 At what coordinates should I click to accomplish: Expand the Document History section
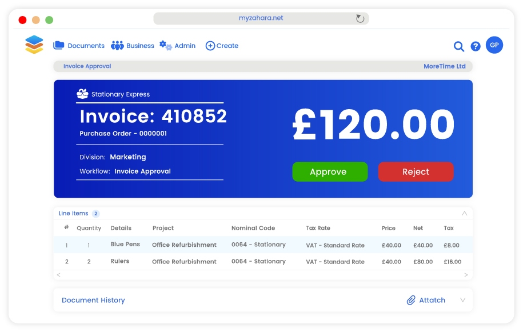(462, 300)
